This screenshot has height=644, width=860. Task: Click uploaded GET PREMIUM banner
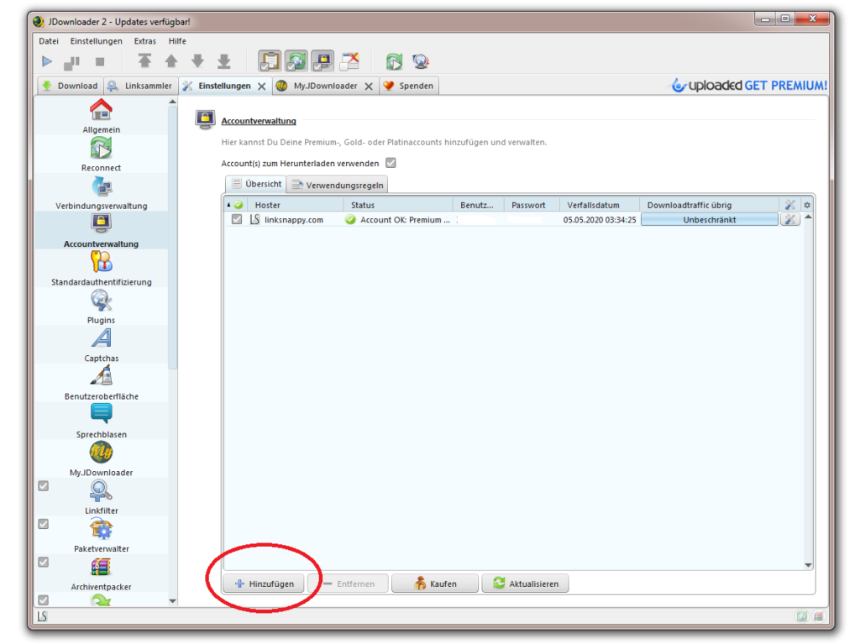749,86
